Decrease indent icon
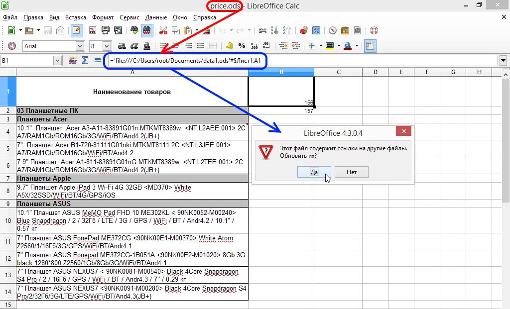 [x=283, y=46]
